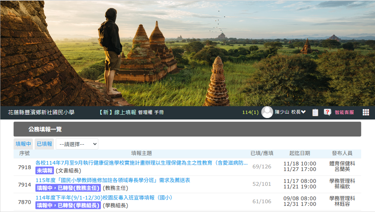Click the 114(1) counter in the navbar
Screen dimensions: 375x212
click(250, 113)
